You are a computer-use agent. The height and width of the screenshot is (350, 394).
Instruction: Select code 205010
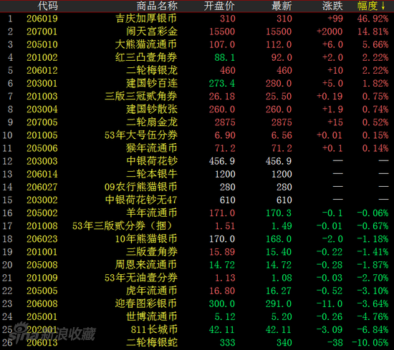(x=42, y=44)
